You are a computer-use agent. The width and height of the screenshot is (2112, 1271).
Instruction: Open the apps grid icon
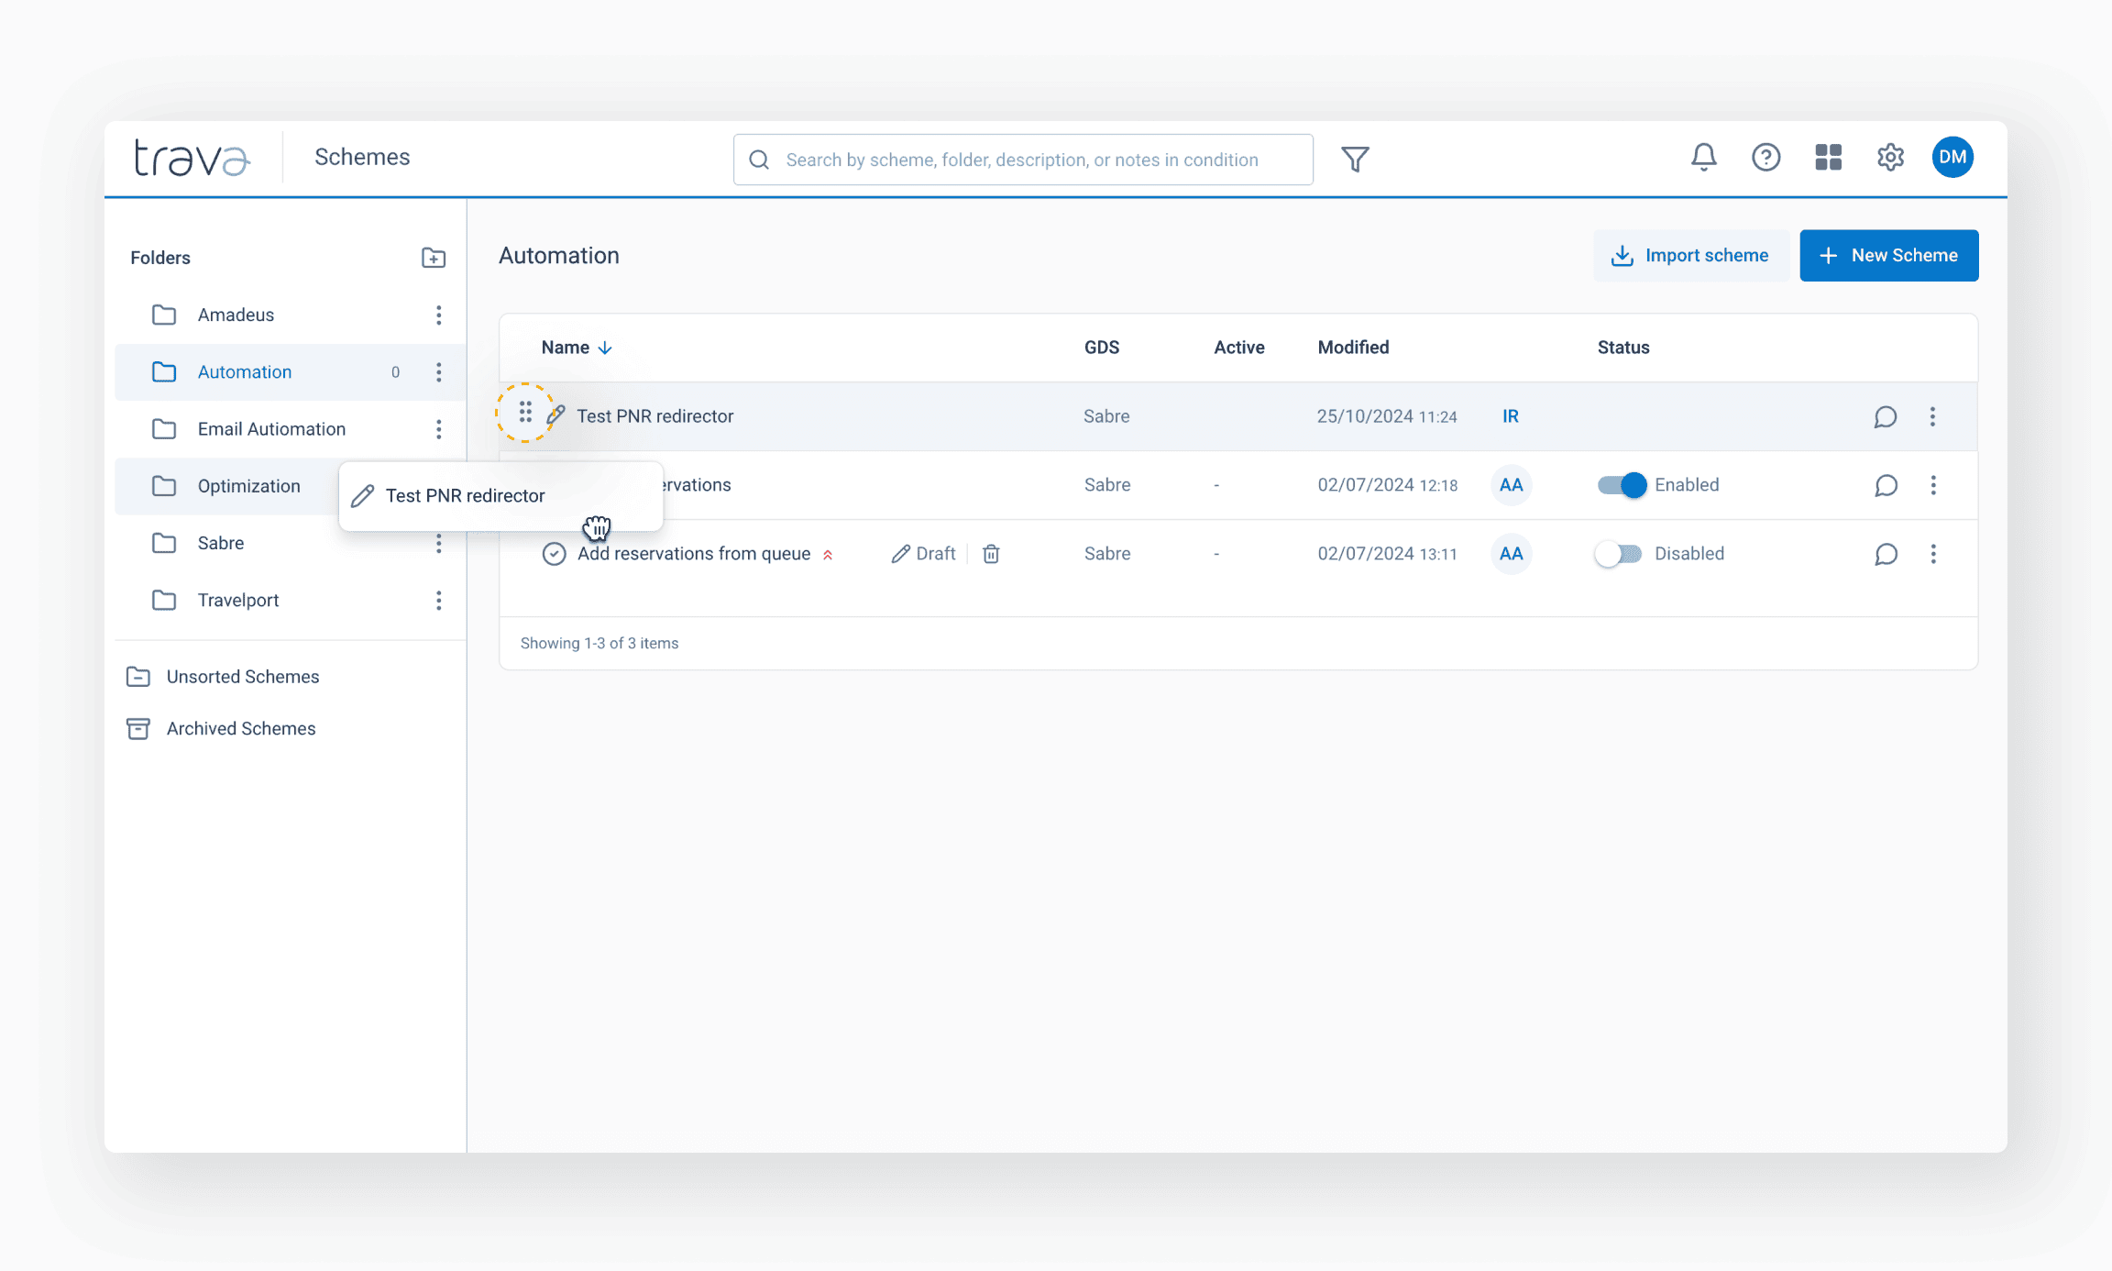(x=1828, y=158)
